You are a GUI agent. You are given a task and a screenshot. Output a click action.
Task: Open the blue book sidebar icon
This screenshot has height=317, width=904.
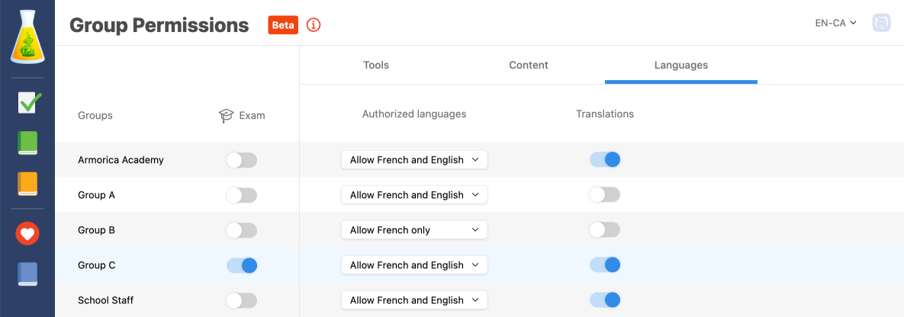(x=27, y=274)
